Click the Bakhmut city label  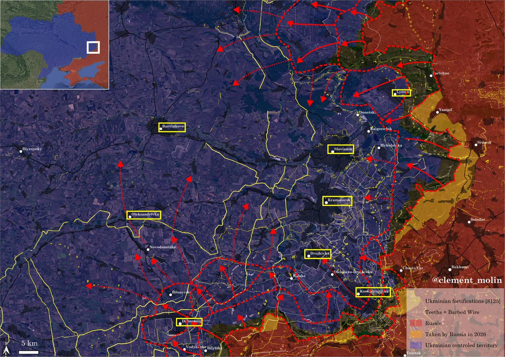(x=460, y=267)
